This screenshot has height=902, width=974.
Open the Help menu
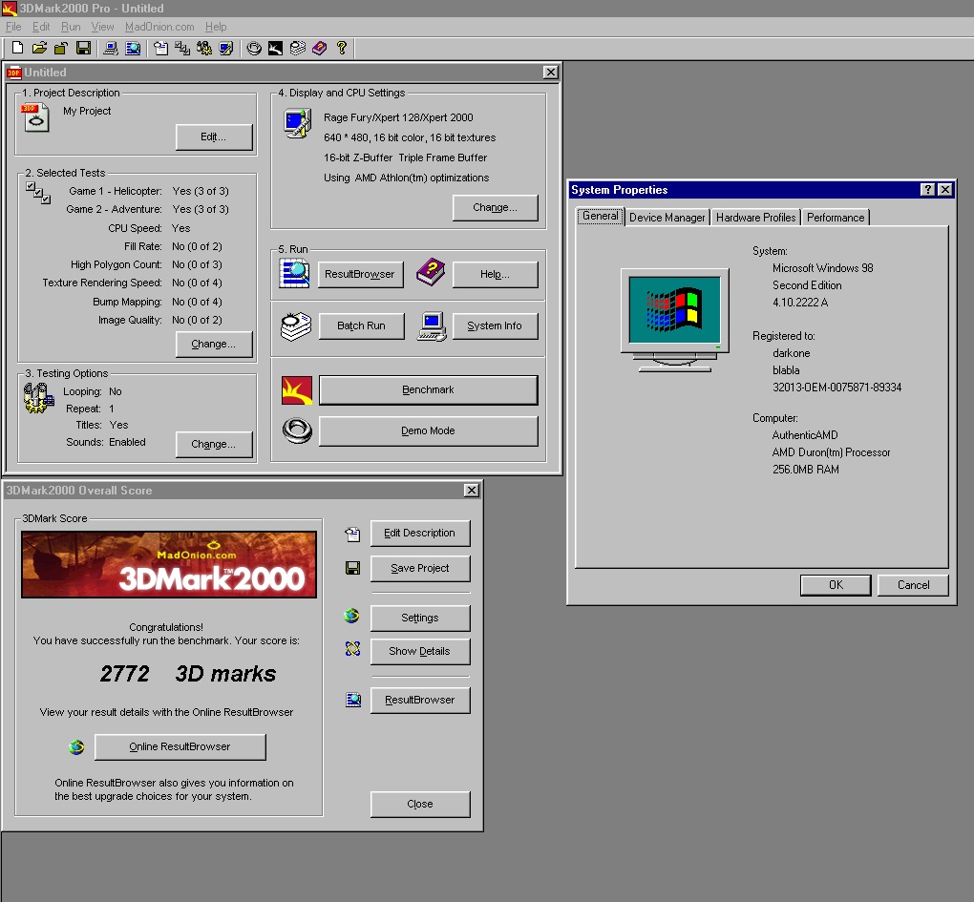pos(216,27)
